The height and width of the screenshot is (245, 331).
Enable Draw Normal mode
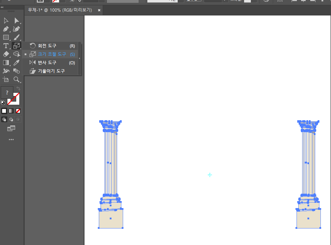[4, 120]
